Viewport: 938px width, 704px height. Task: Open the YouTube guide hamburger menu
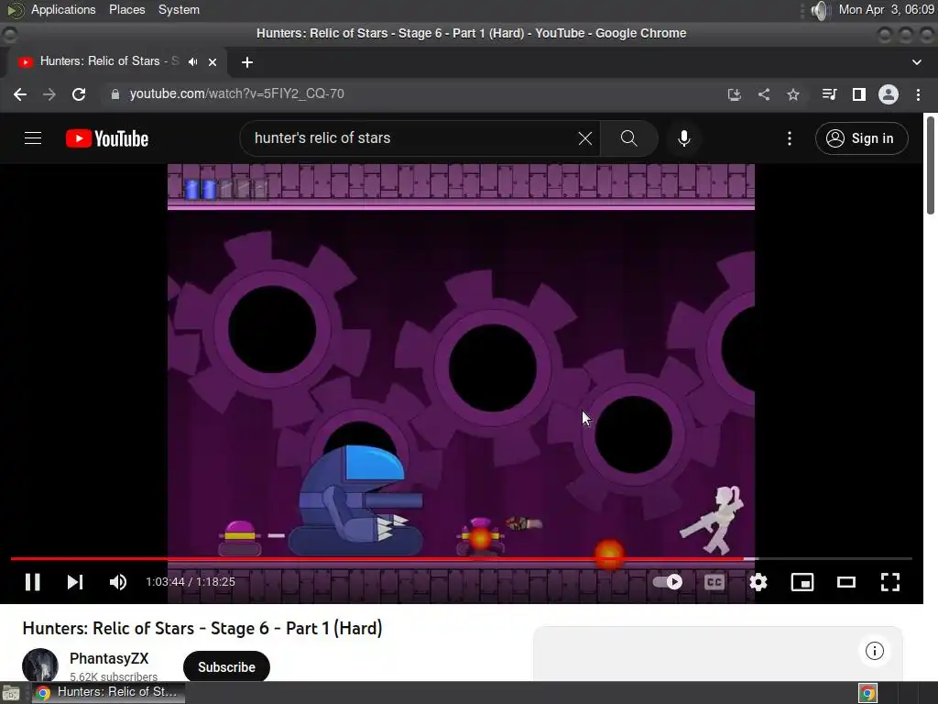point(33,138)
